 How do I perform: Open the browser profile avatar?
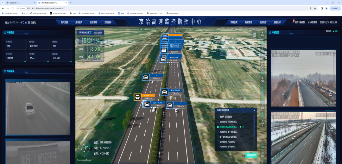[326, 8]
